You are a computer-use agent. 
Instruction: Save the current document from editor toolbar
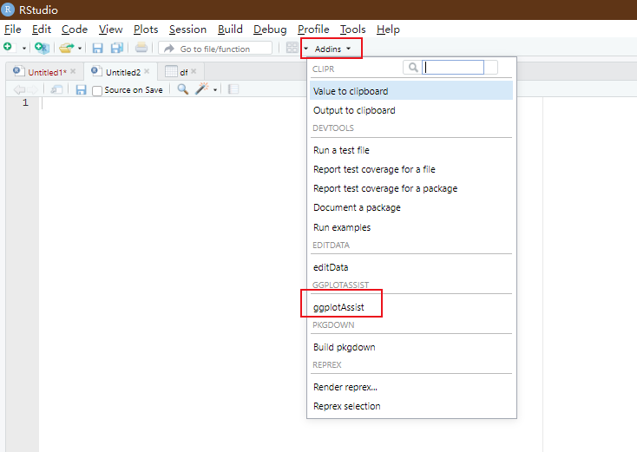coord(81,89)
